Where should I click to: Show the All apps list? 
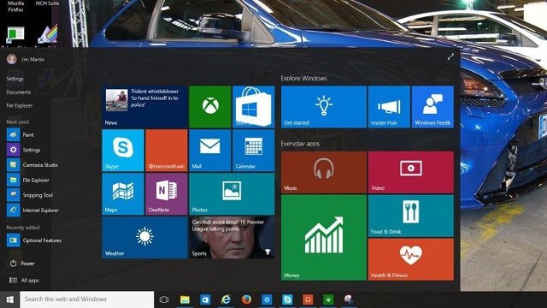(x=25, y=280)
